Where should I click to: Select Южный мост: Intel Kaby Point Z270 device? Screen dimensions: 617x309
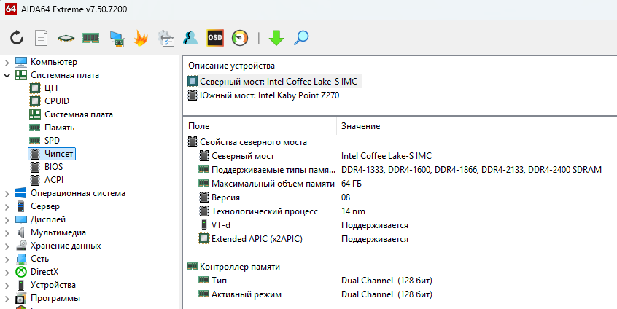coord(263,95)
